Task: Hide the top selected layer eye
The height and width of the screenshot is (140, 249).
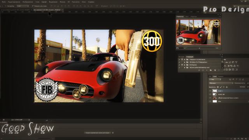Action: tap(210, 91)
